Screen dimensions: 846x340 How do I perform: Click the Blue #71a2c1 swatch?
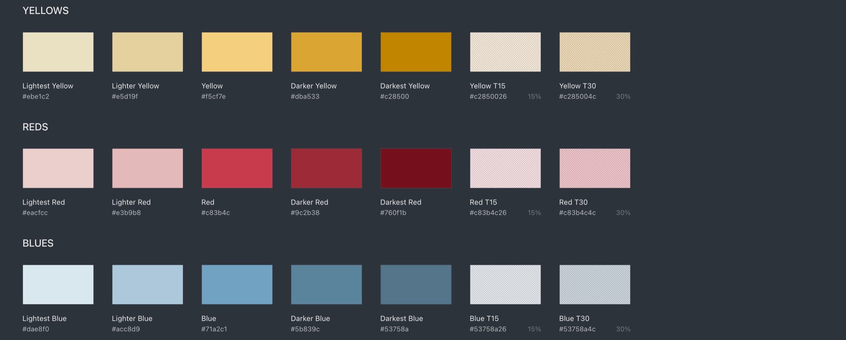237,285
